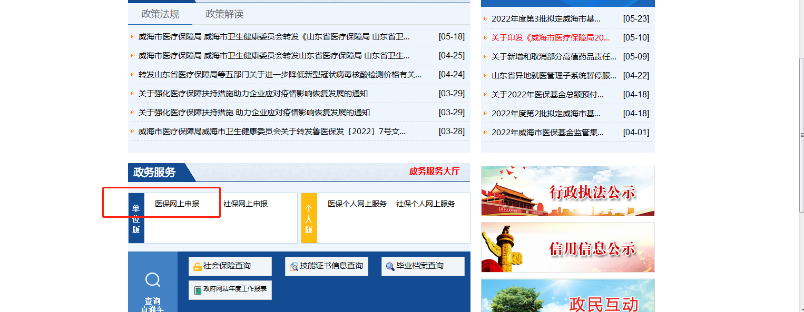Click the [05-10] date text
Image resolution: width=804 pixels, height=312 pixels.
(636, 38)
